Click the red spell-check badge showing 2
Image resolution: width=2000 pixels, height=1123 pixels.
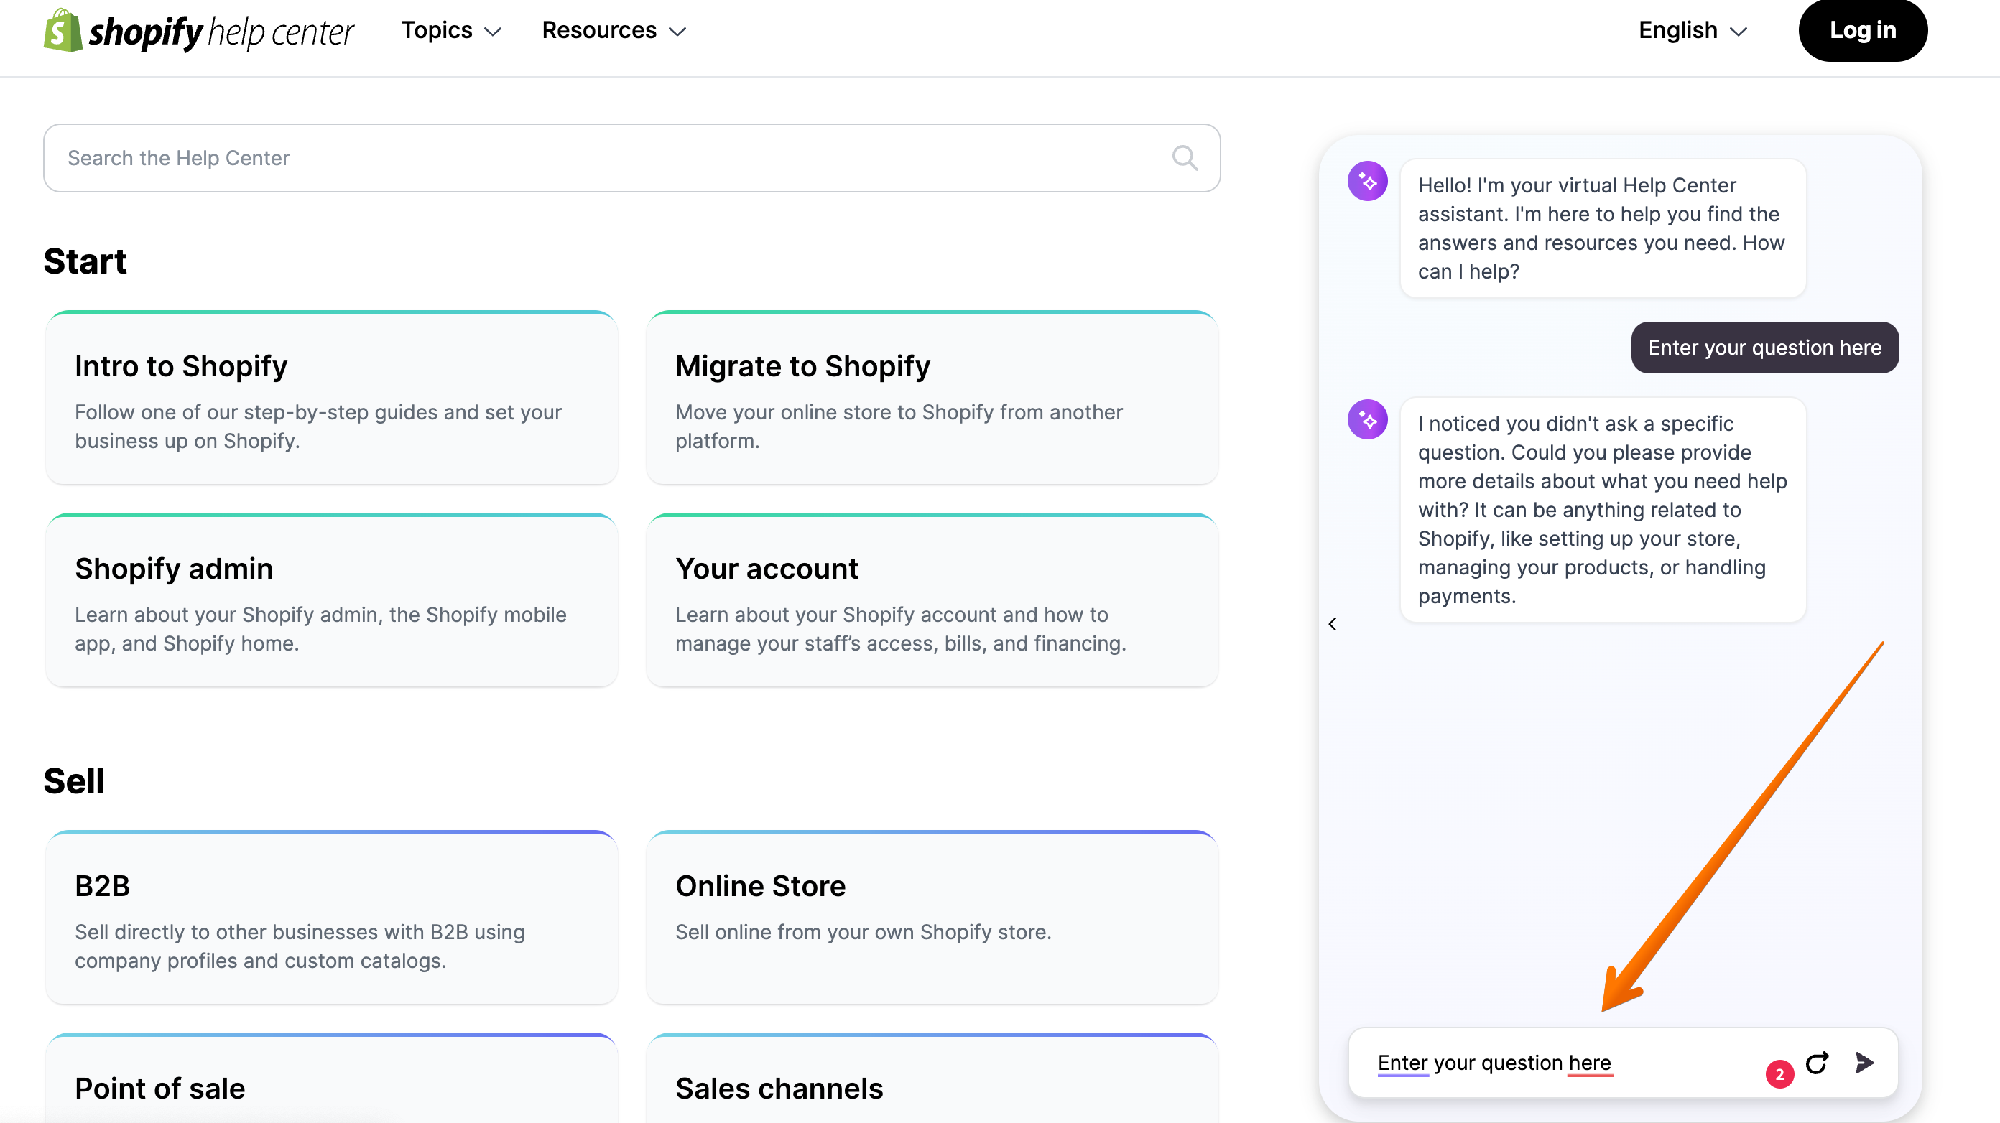point(1779,1074)
